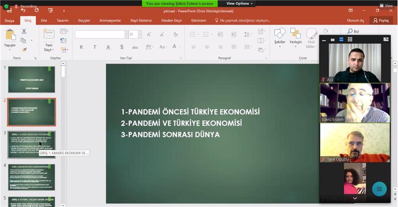This screenshot has height=207, width=398.
Task: Undo last action using the undo arrow
Action: point(23,10)
